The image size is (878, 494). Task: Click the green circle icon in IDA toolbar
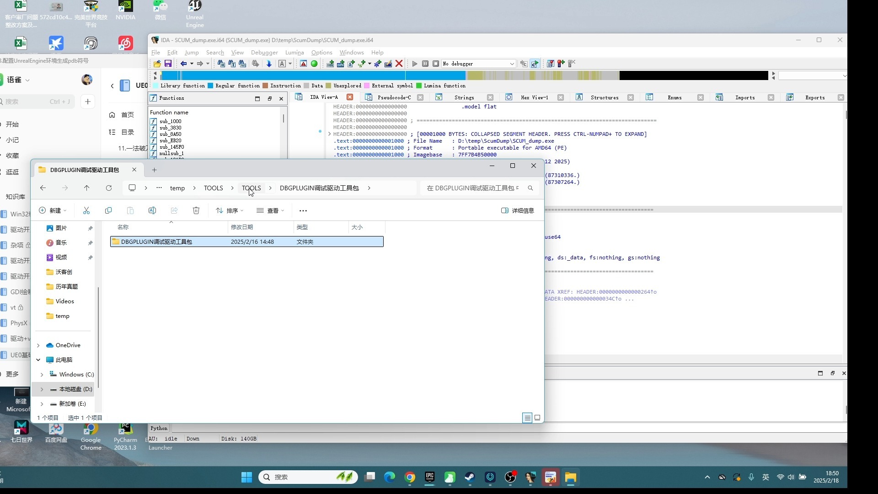(314, 64)
